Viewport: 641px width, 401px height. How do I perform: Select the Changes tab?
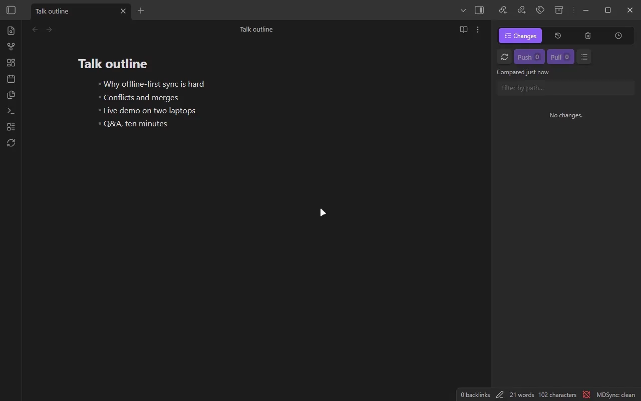[x=520, y=36]
